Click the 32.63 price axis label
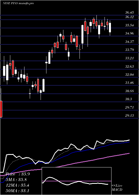Viewport: 139px width, 195px height. (x=130, y=67)
